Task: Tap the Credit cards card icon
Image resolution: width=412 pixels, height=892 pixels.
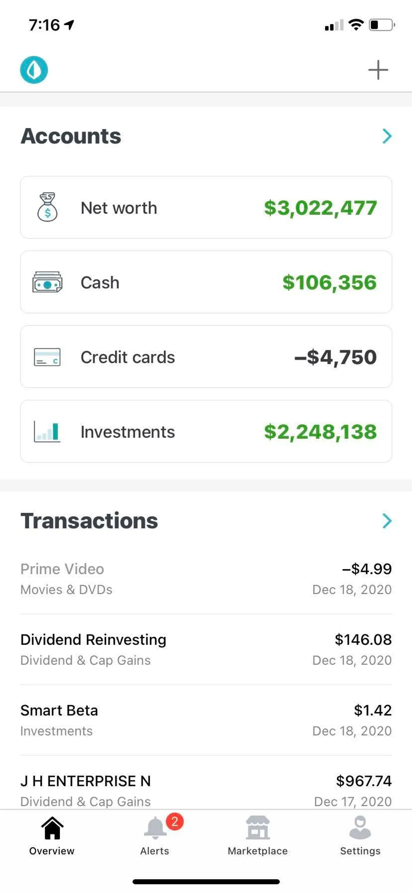Action: (47, 357)
